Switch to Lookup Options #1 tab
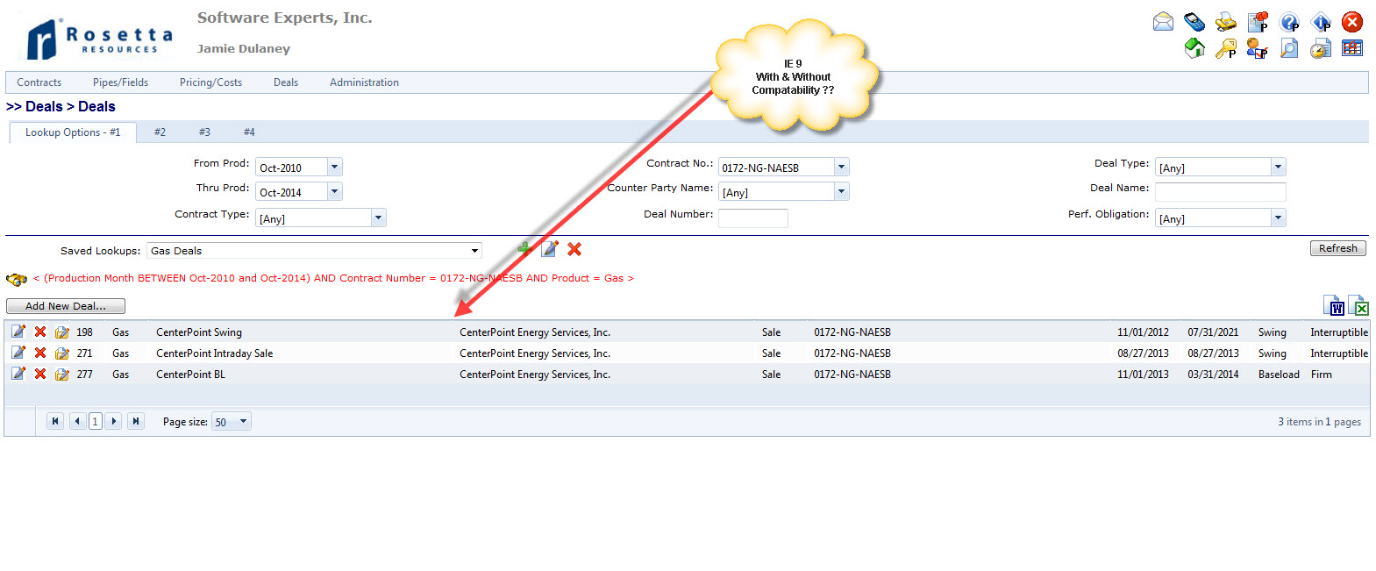The image size is (1376, 571). pyautogui.click(x=73, y=132)
